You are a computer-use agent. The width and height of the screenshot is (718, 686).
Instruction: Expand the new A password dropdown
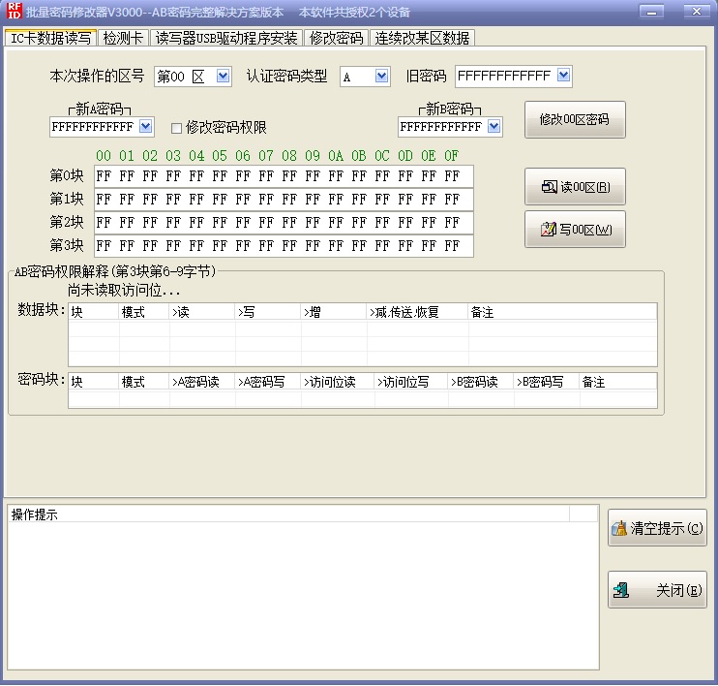(146, 126)
